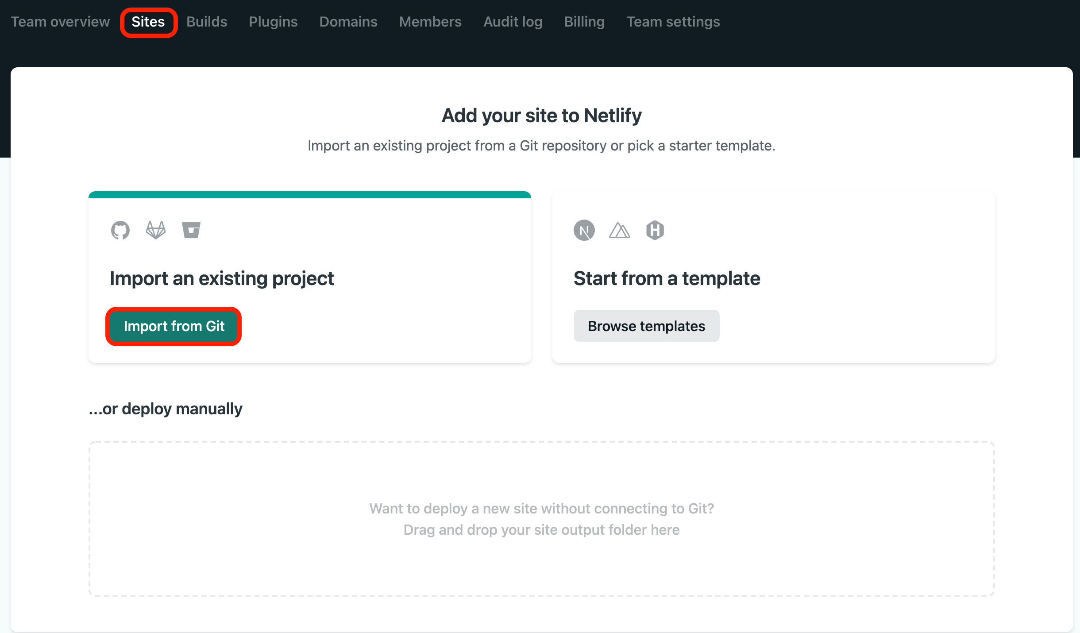
Task: Open the Billing tab
Action: point(584,22)
